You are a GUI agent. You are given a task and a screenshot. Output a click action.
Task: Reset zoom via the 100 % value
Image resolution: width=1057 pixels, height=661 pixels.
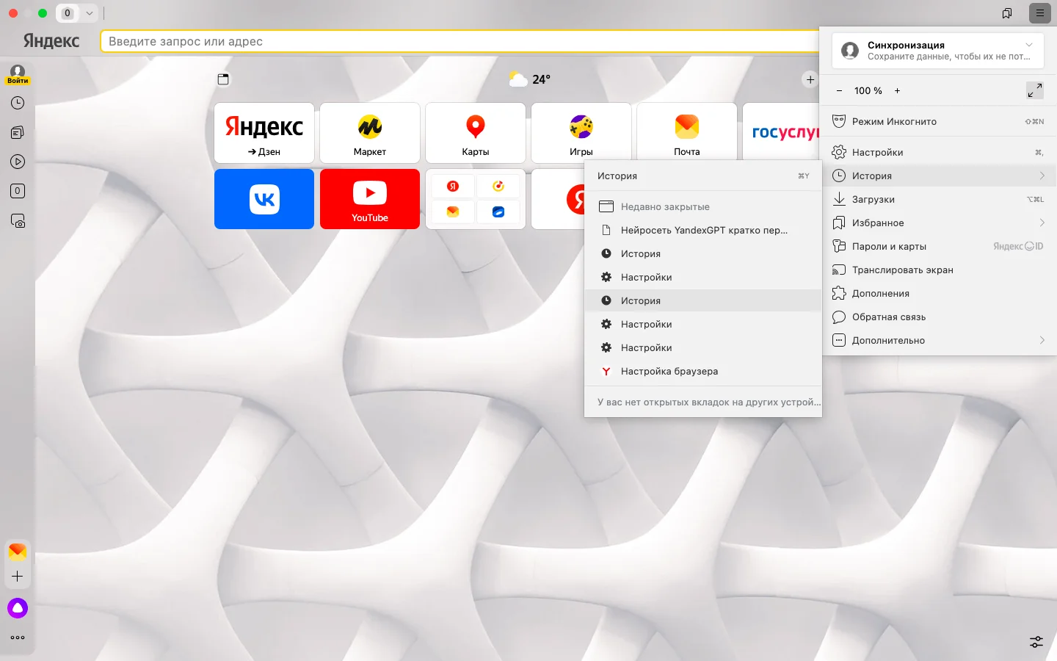click(x=868, y=91)
